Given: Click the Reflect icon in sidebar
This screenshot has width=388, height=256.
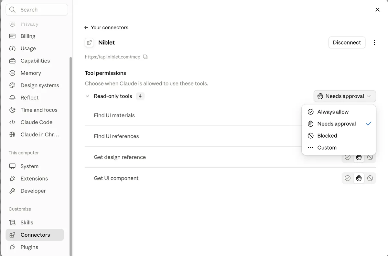Looking at the screenshot, I should pos(12,97).
